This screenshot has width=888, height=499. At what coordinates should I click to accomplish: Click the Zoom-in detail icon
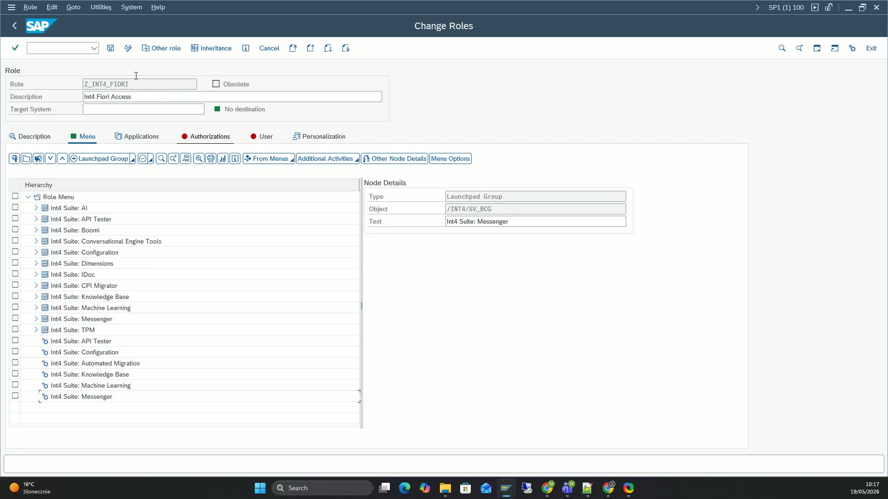[x=199, y=158]
